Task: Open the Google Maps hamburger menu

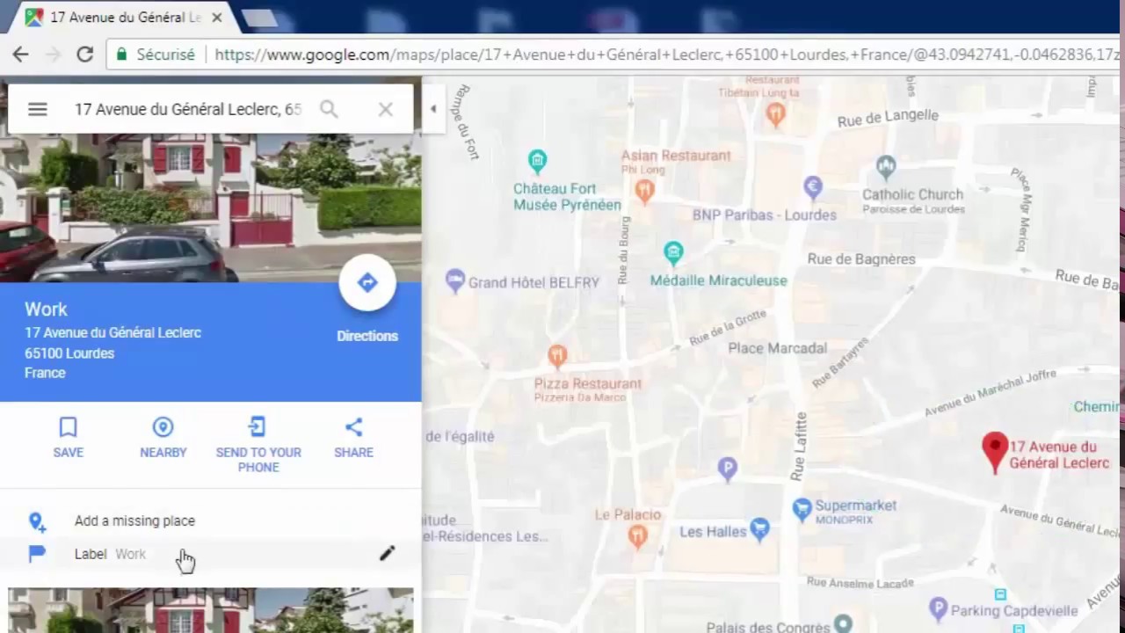Action: pyautogui.click(x=37, y=109)
